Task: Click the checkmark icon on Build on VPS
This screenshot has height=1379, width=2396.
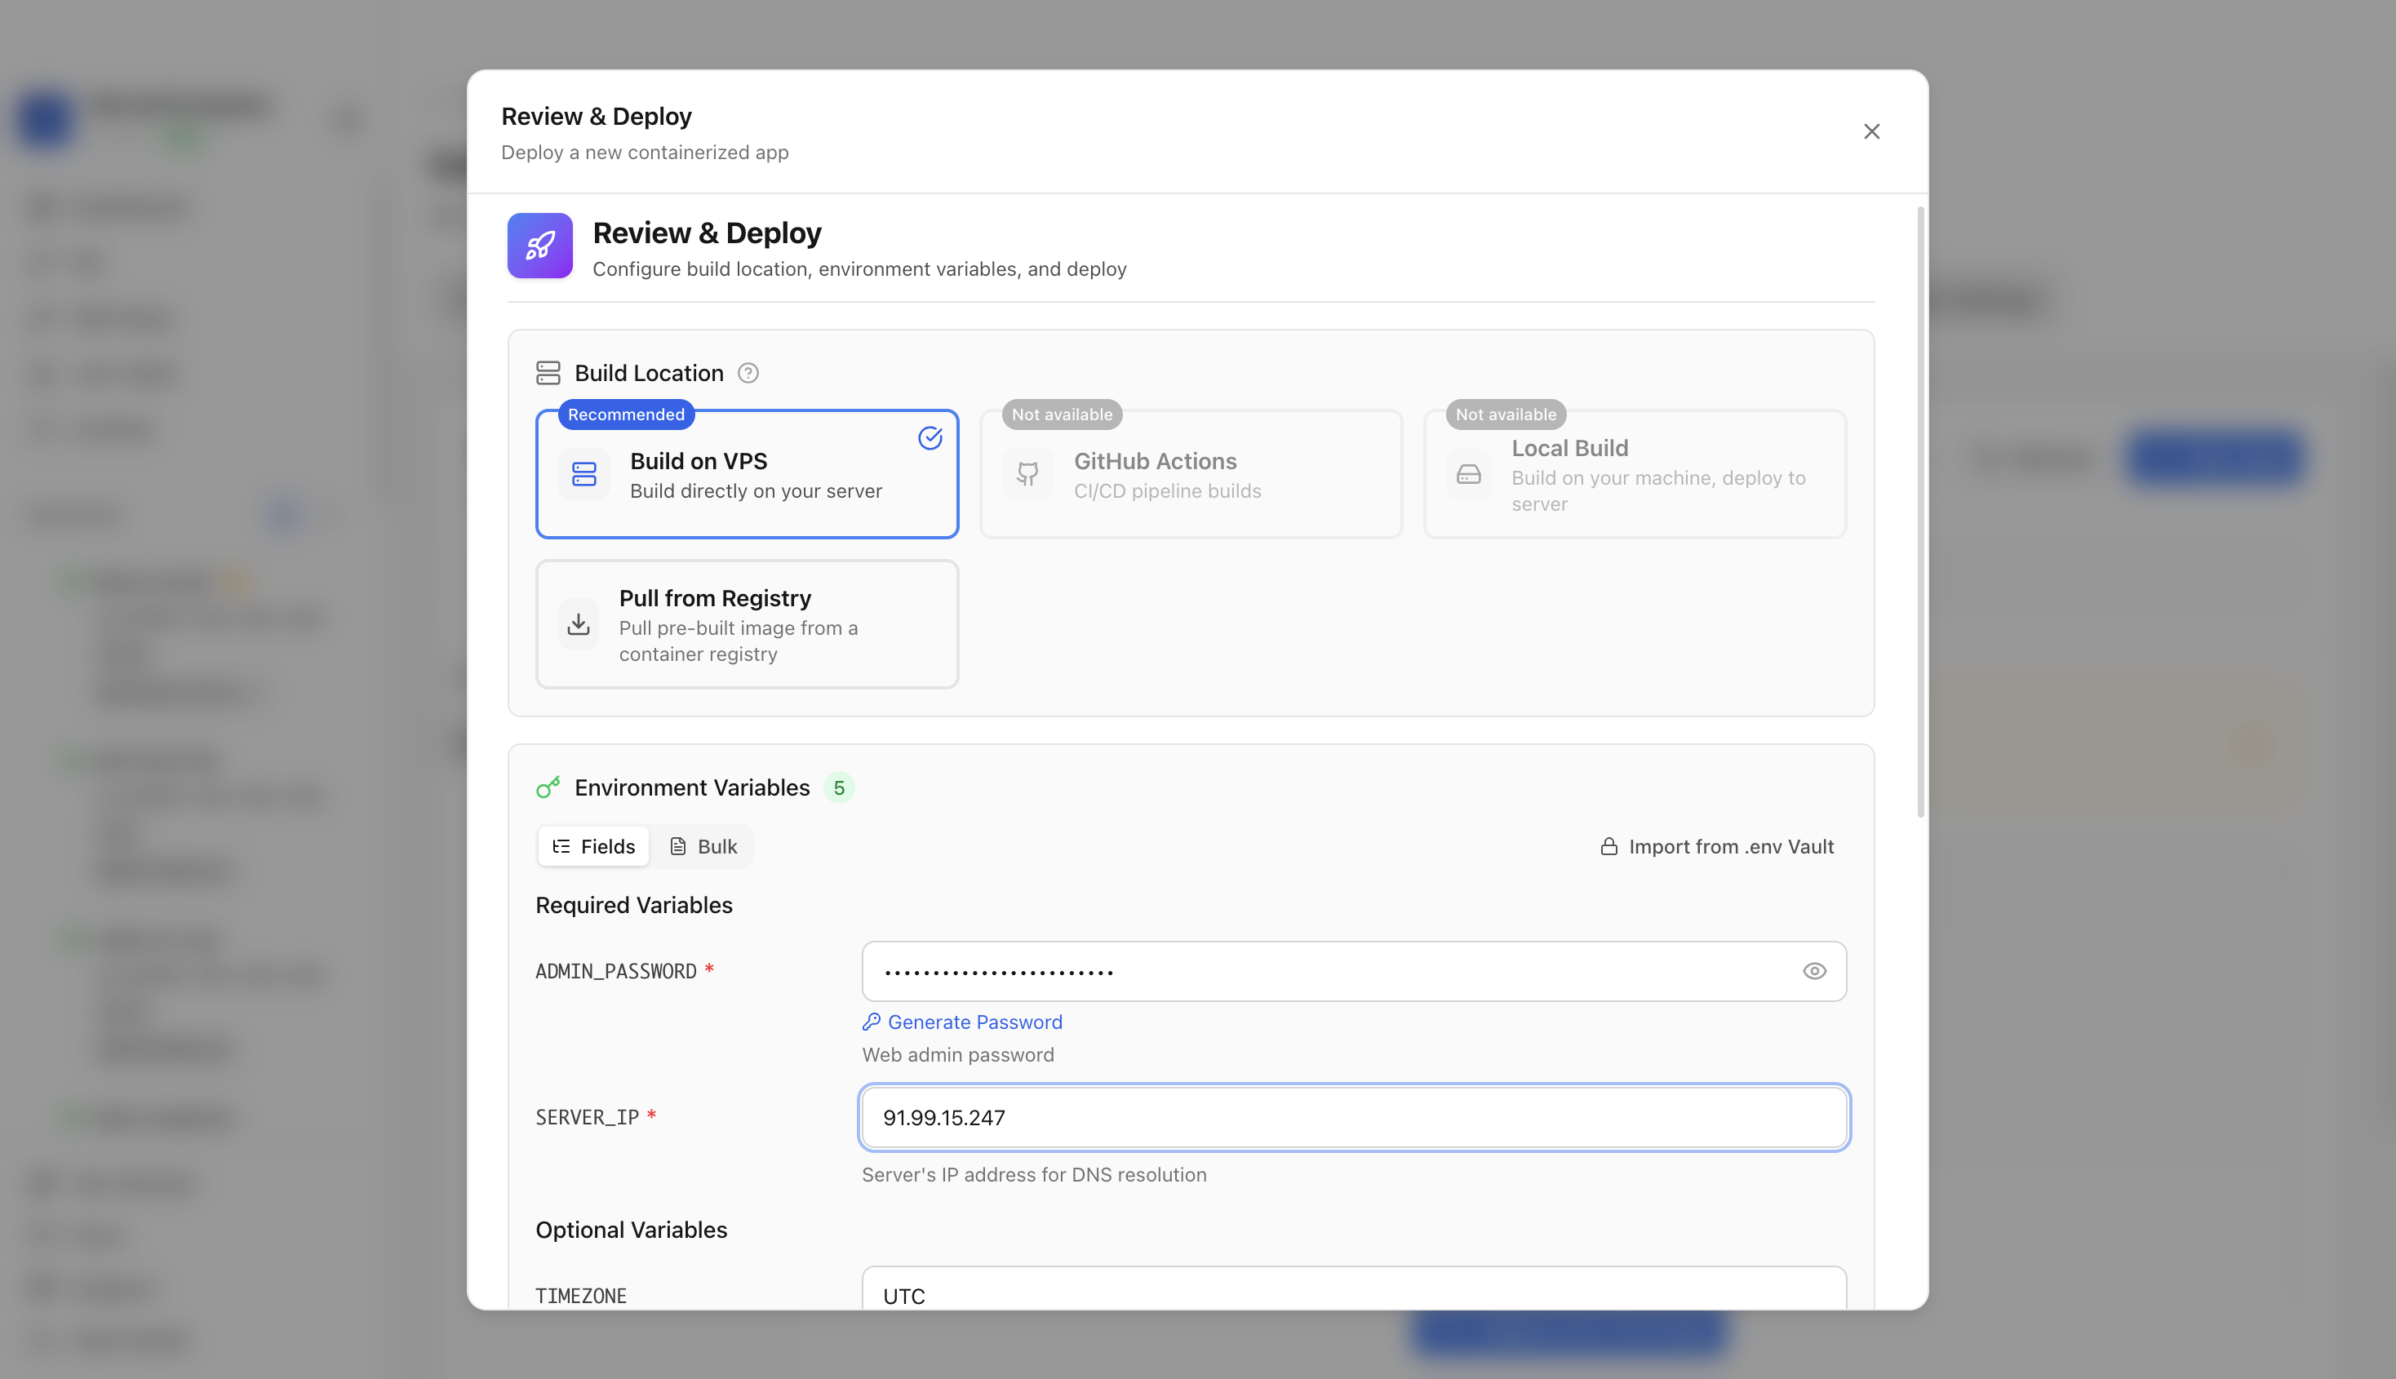Action: (930, 437)
